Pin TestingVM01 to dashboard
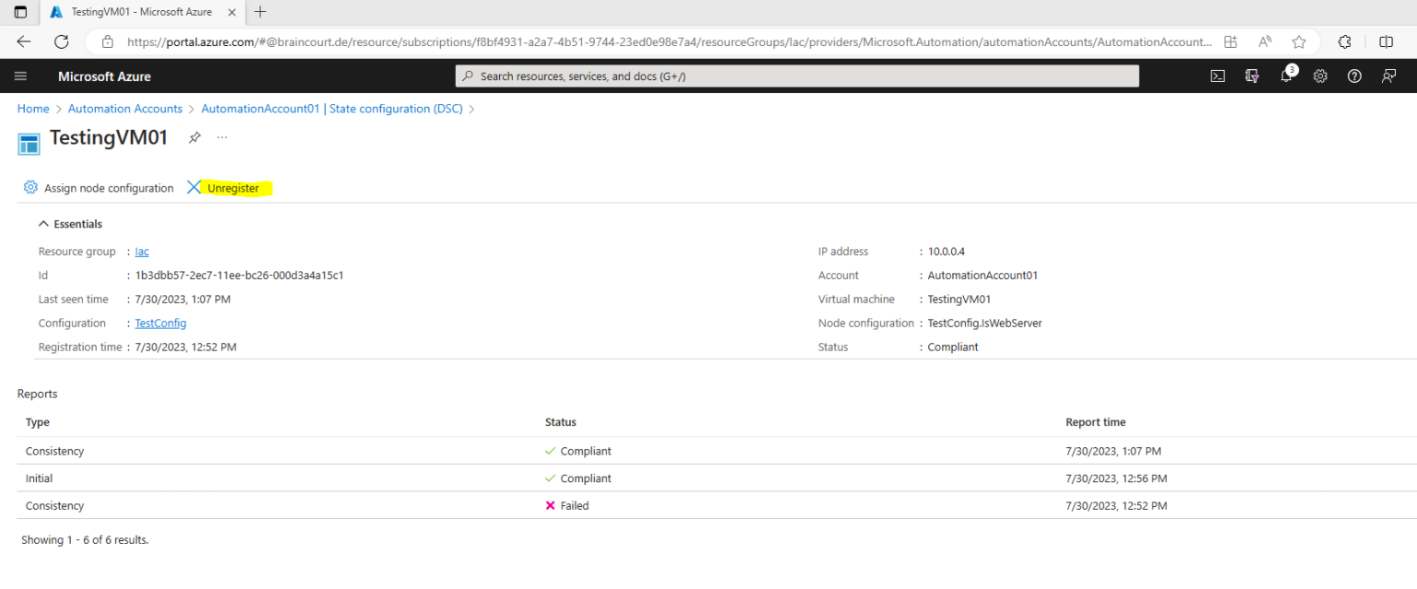 coord(194,136)
